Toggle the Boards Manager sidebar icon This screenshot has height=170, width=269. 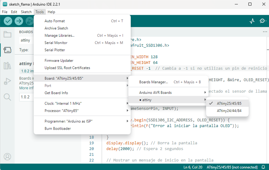(x=7, y=50)
